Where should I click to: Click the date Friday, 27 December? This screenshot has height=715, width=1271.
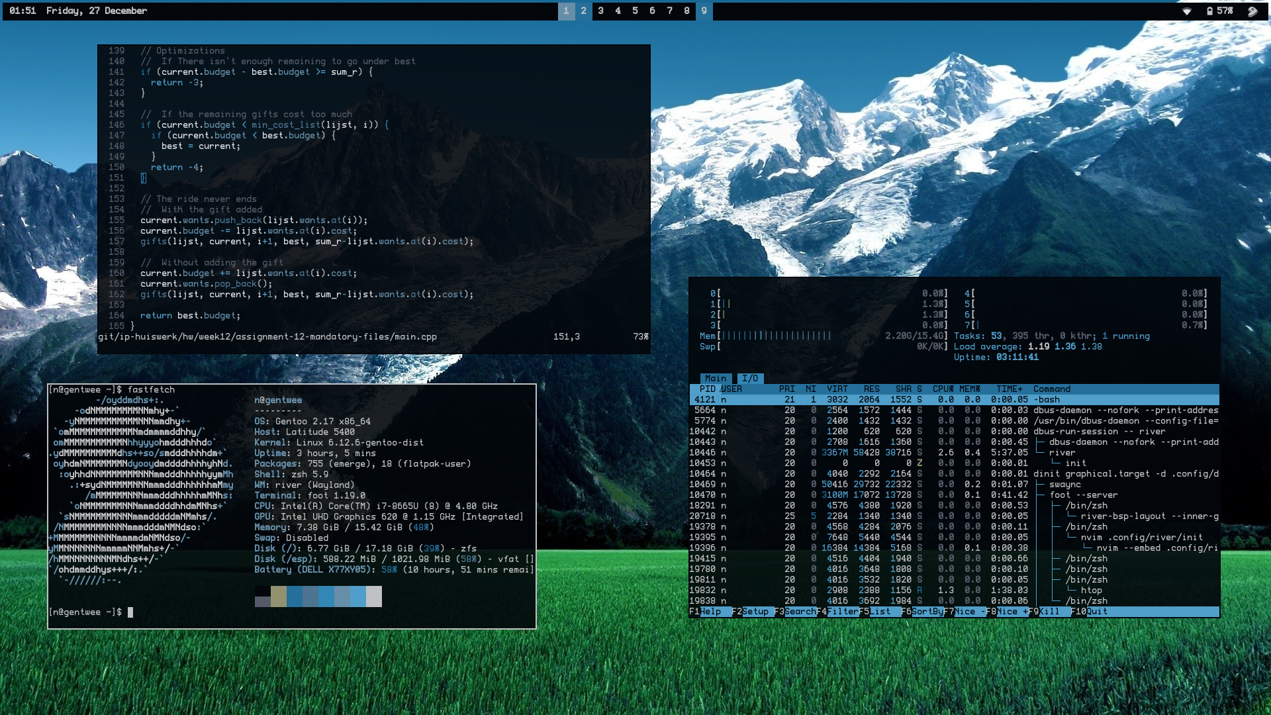(97, 11)
